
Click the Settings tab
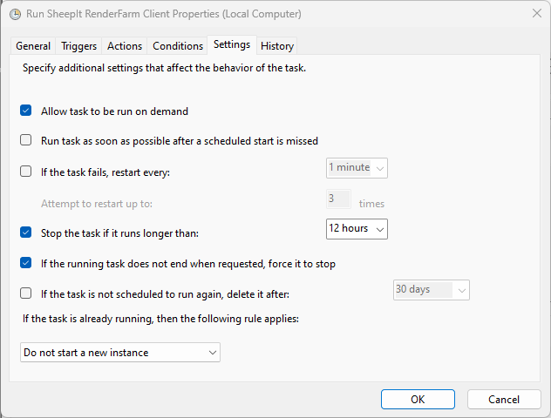pyautogui.click(x=232, y=44)
